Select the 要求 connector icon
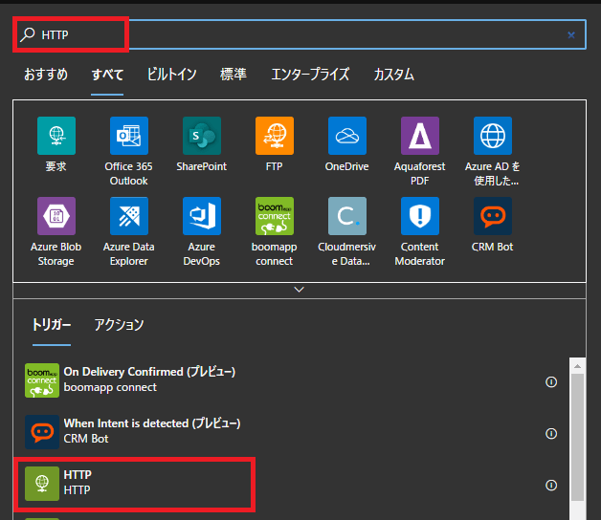 point(56,136)
